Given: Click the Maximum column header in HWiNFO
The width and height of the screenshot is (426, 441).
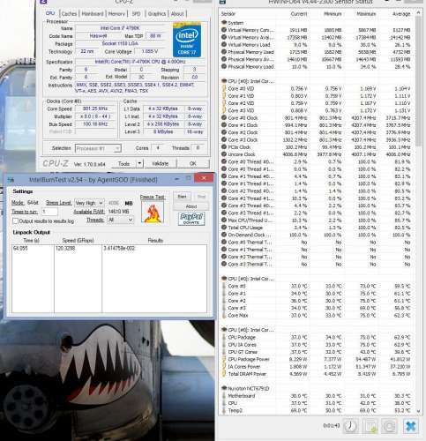Looking at the screenshot, I should click(366, 14).
